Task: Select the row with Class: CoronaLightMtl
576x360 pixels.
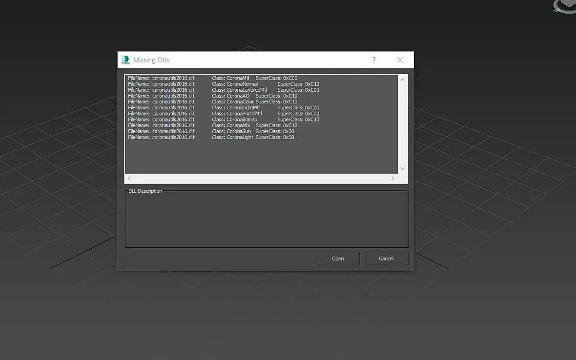Action: (x=261, y=107)
